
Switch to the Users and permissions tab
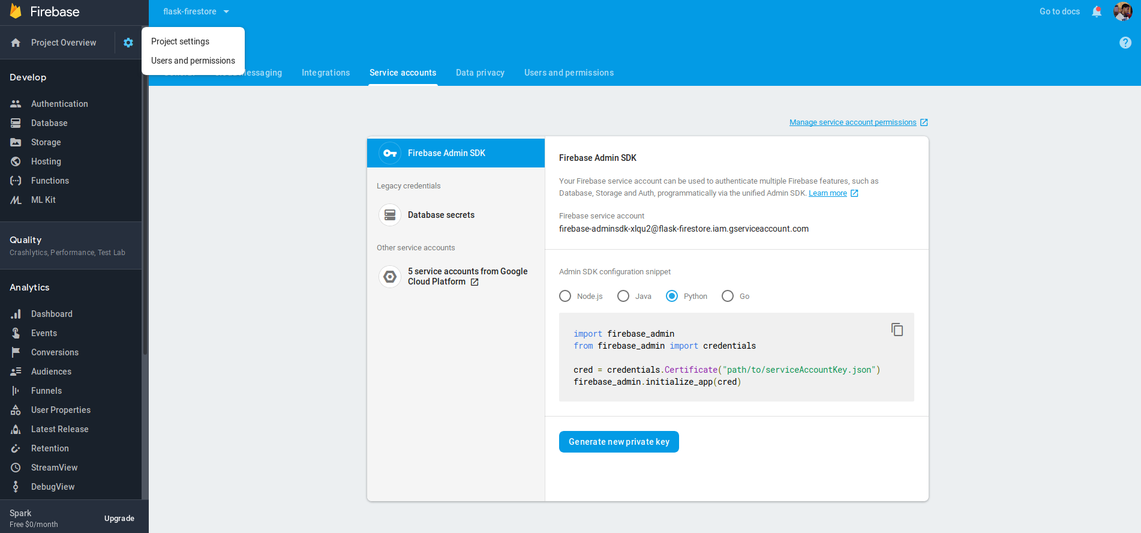coord(569,73)
